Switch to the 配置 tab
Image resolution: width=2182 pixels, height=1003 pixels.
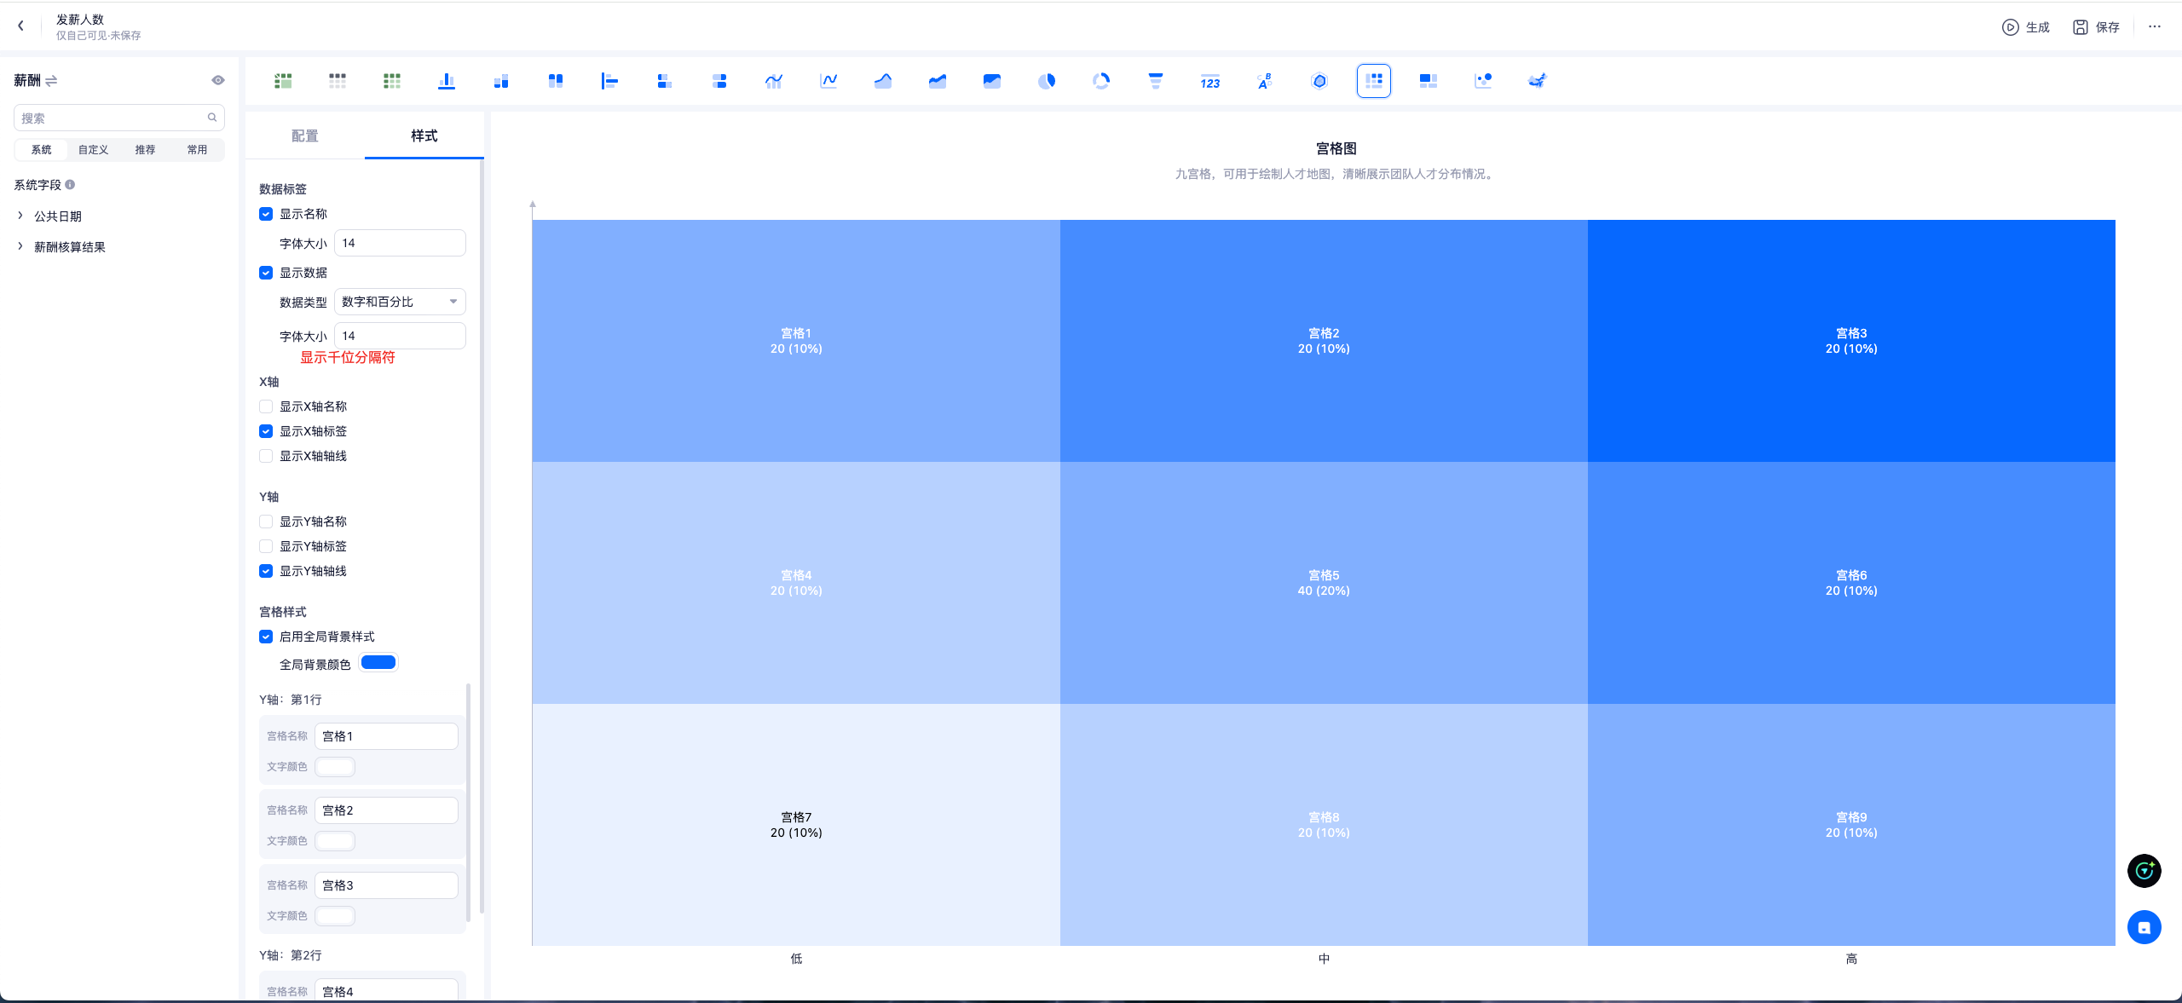pos(305,135)
